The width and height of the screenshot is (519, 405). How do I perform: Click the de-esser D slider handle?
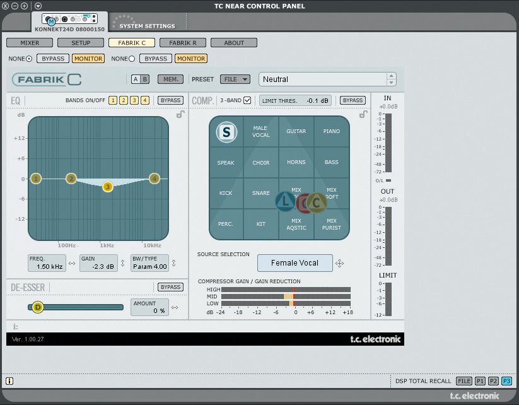pyautogui.click(x=38, y=307)
